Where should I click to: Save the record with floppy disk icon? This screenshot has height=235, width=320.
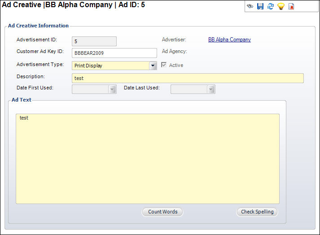[x=260, y=7]
